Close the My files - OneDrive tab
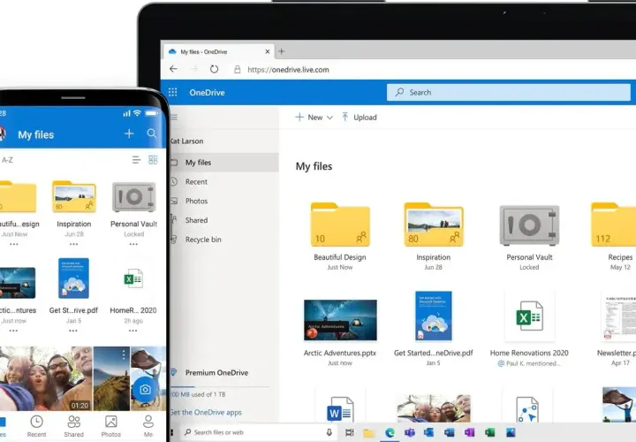Screen dimensions: 636x442 click(268, 51)
